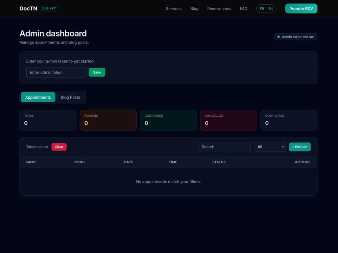Click the DATE column header
This screenshot has height=253, width=338.
(129, 162)
